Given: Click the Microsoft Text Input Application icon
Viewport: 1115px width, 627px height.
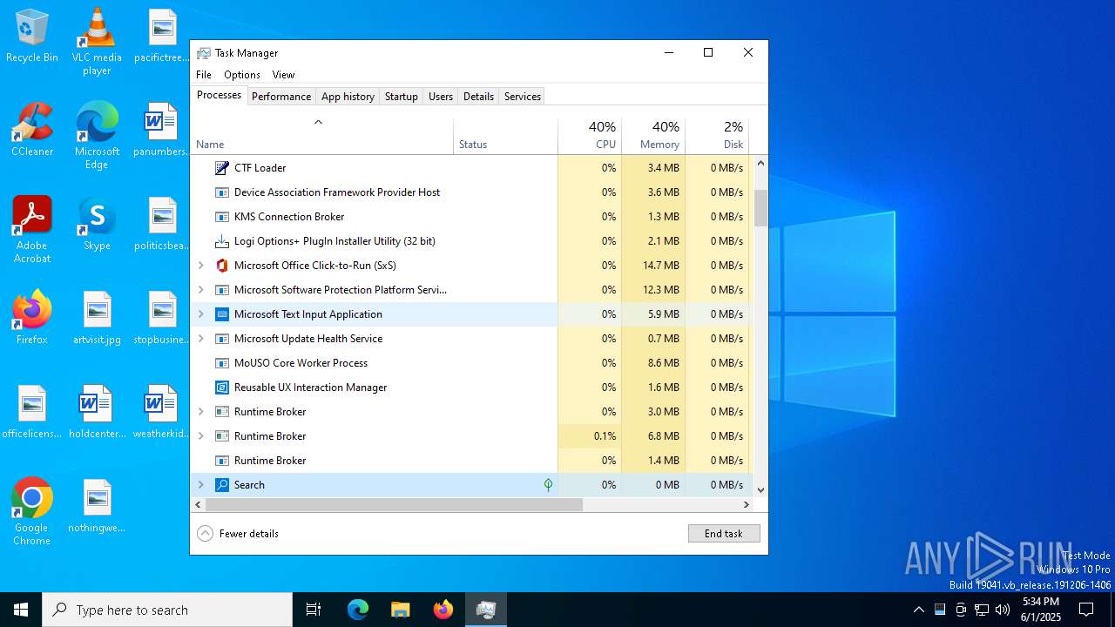Looking at the screenshot, I should pyautogui.click(x=222, y=314).
